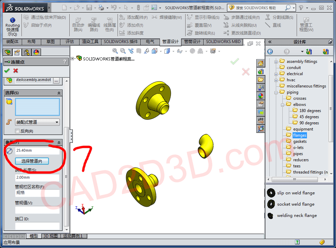Click Help question mark in title bar
Viewport: 336px width, 248px height.
tap(301, 8)
